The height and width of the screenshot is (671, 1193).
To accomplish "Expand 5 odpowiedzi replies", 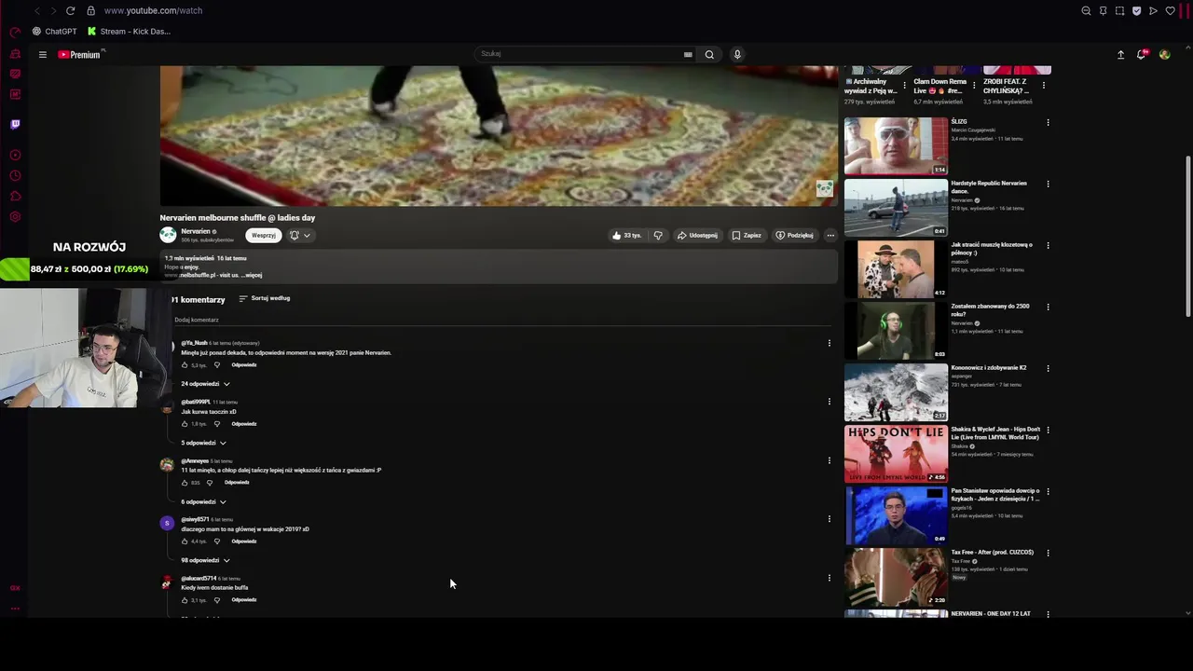I will tap(203, 443).
